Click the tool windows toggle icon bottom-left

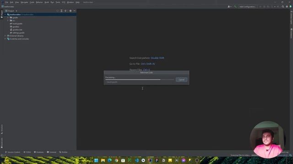[x=2, y=155]
